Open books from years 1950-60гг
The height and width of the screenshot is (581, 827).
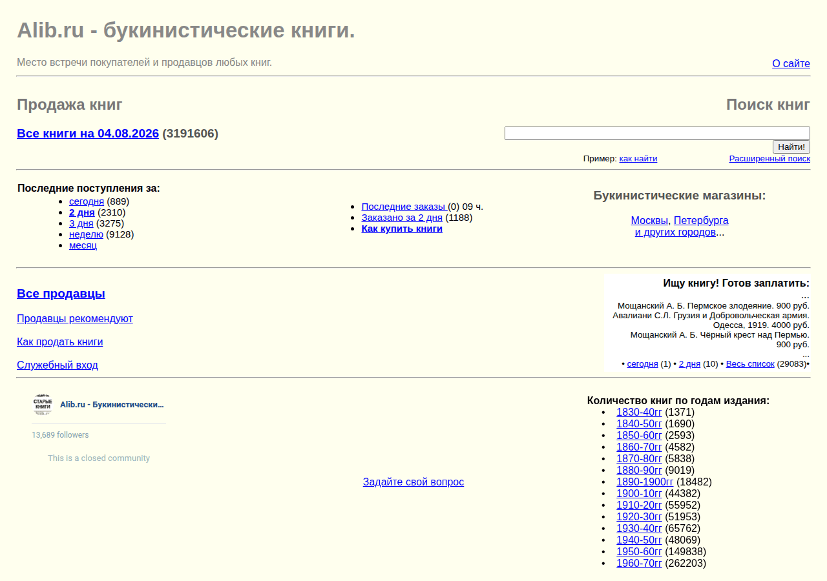(639, 552)
